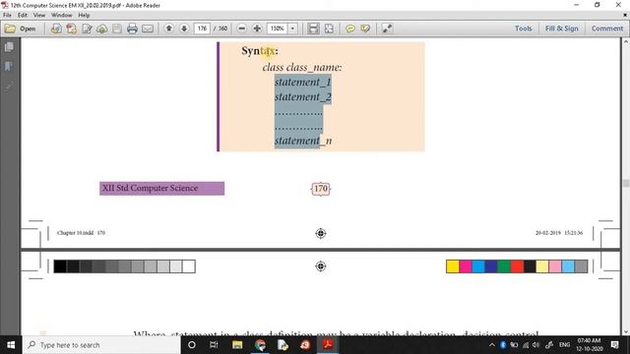This screenshot has height=354, width=630.
Task: Open File Explorer from taskbar
Action: 237,345
